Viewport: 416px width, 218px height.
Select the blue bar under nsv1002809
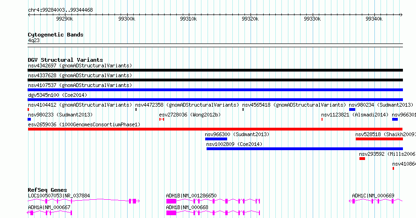[305, 149]
